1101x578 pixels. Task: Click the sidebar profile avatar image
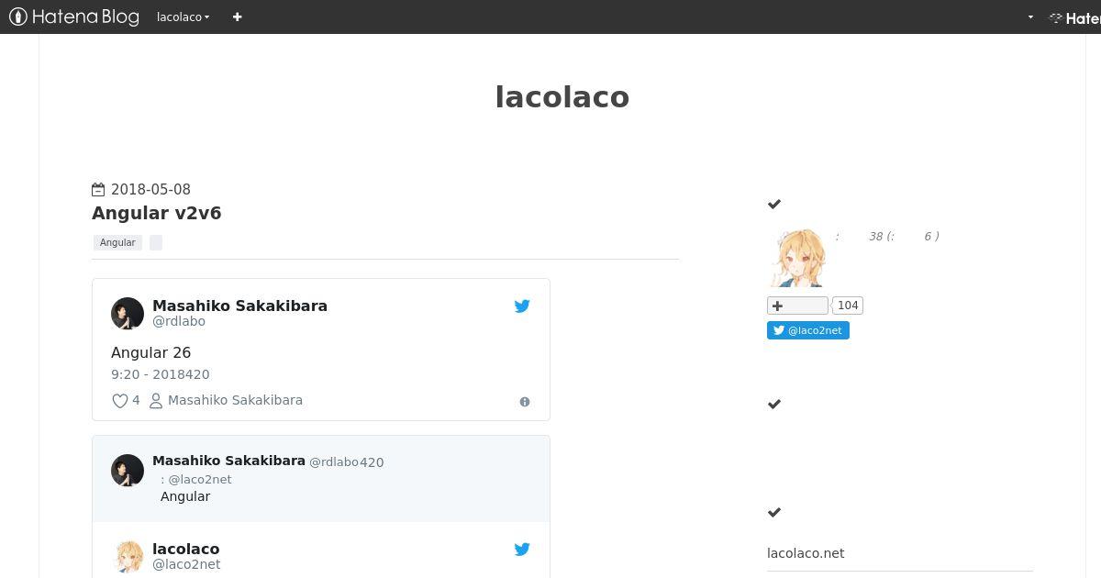pos(796,258)
